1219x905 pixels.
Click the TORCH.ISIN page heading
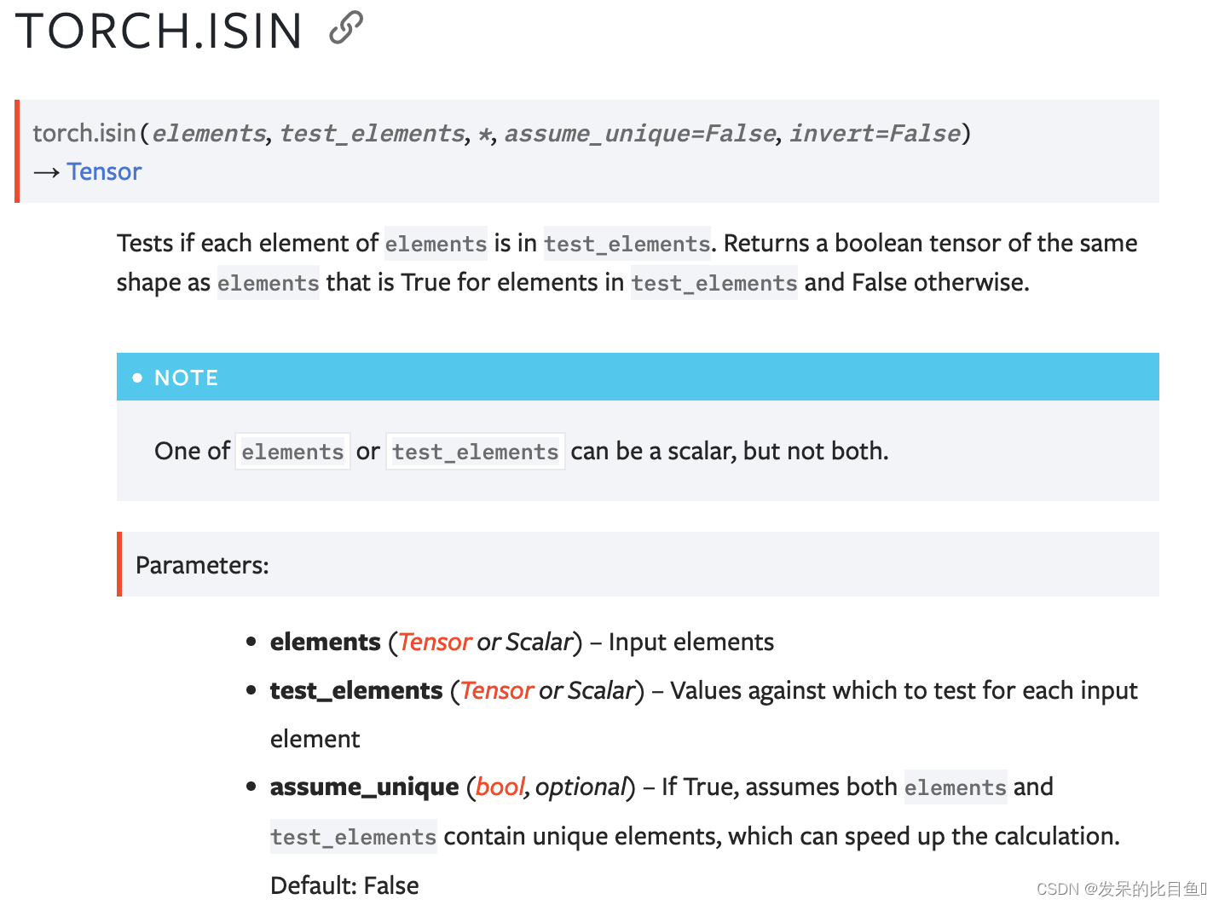pos(159,31)
